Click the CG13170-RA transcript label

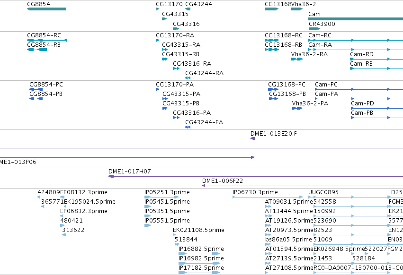point(175,35)
